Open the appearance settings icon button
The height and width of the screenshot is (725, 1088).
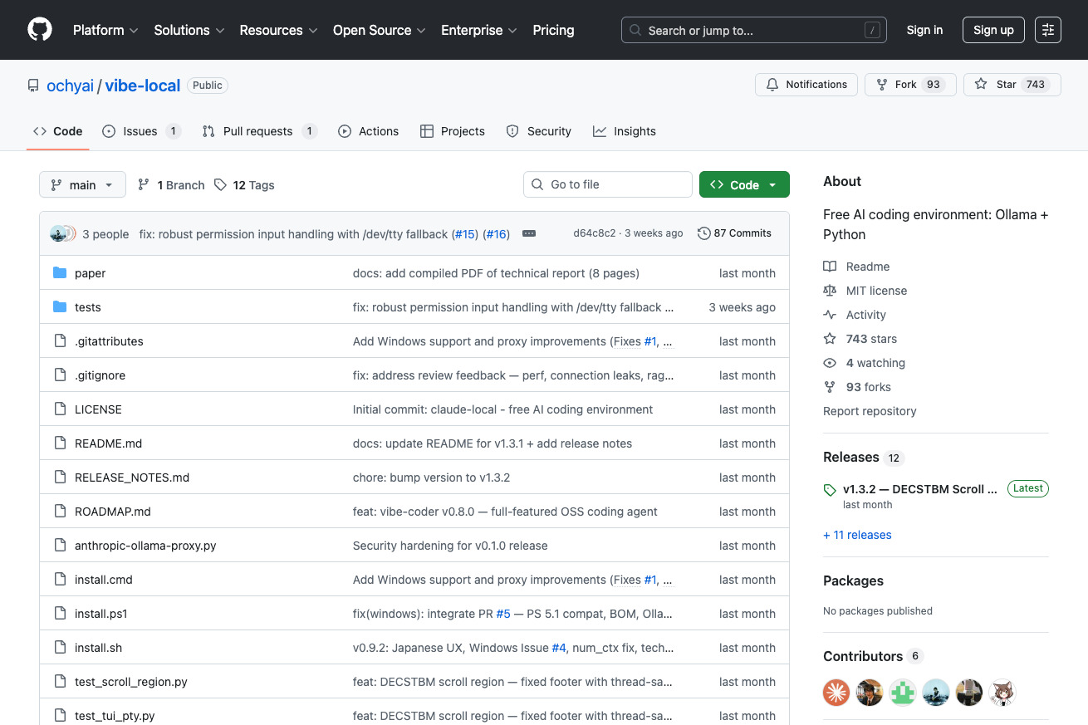click(x=1048, y=30)
